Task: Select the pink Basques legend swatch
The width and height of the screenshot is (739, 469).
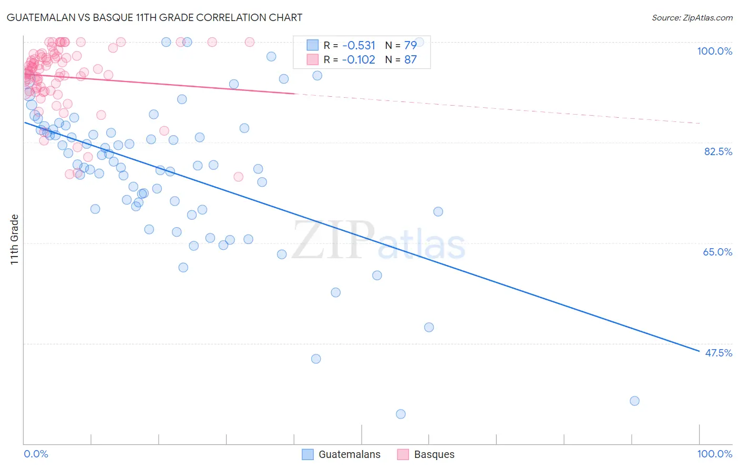Action: tap(403, 454)
